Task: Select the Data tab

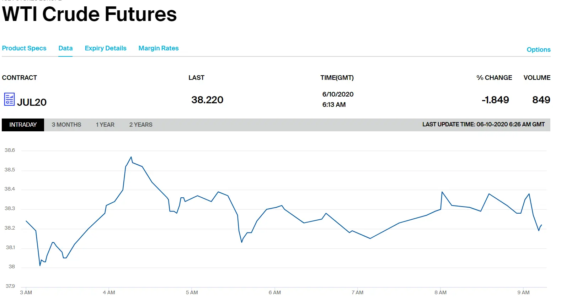Action: [65, 48]
